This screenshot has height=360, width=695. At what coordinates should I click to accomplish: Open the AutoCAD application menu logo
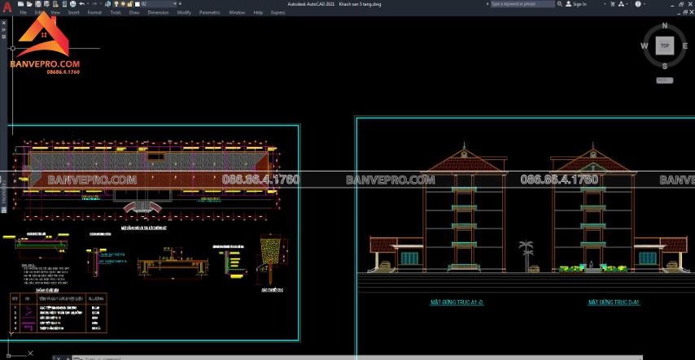coord(7,7)
